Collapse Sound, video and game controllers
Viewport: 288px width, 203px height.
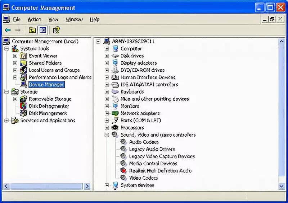(107, 135)
